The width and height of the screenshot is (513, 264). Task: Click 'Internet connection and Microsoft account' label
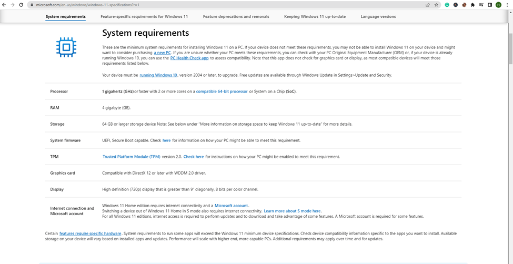point(72,211)
